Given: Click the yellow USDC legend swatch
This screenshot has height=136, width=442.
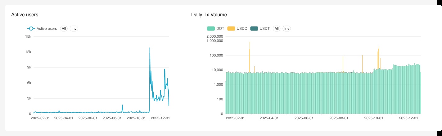Looking at the screenshot, I should tap(231, 29).
